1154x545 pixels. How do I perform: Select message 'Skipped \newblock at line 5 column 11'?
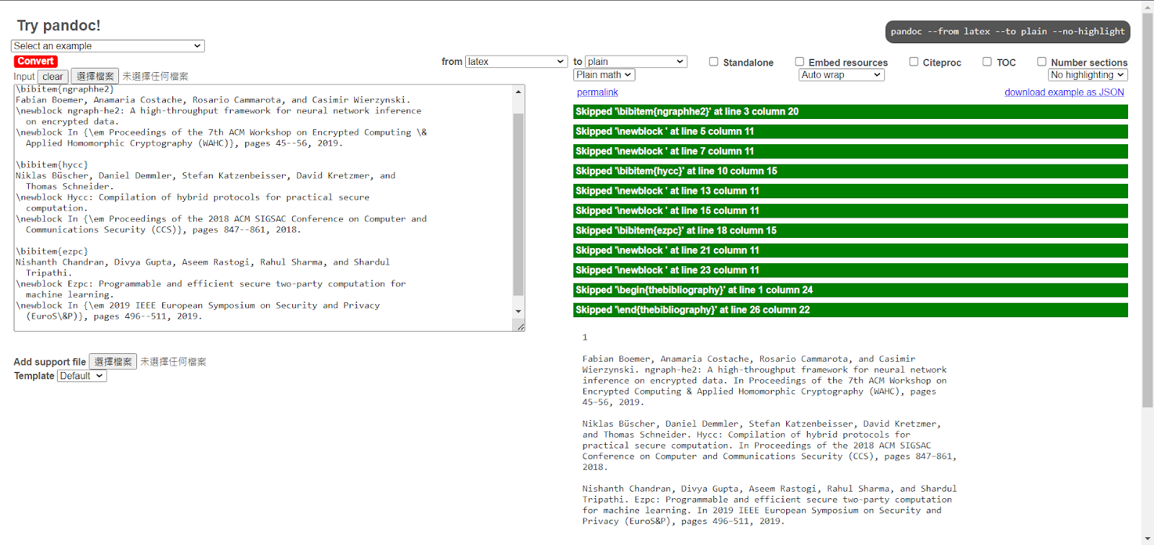tap(850, 131)
